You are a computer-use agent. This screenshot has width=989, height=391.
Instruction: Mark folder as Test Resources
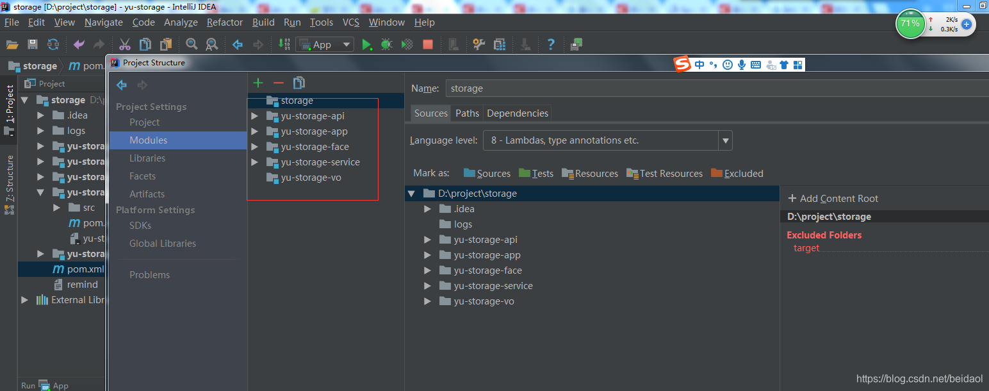[x=664, y=173]
